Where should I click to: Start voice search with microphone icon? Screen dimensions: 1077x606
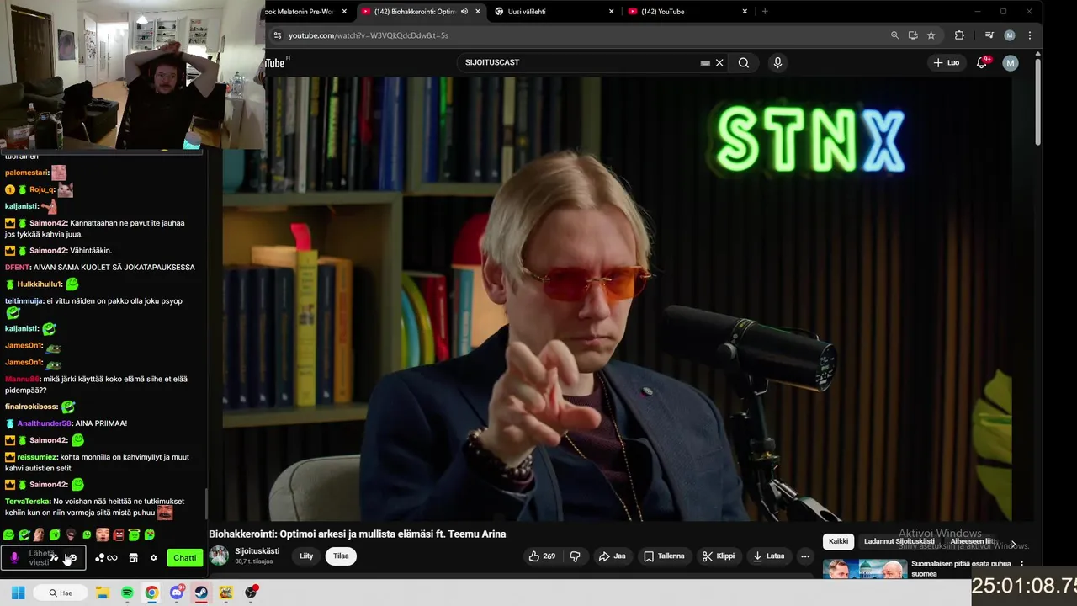pos(777,62)
